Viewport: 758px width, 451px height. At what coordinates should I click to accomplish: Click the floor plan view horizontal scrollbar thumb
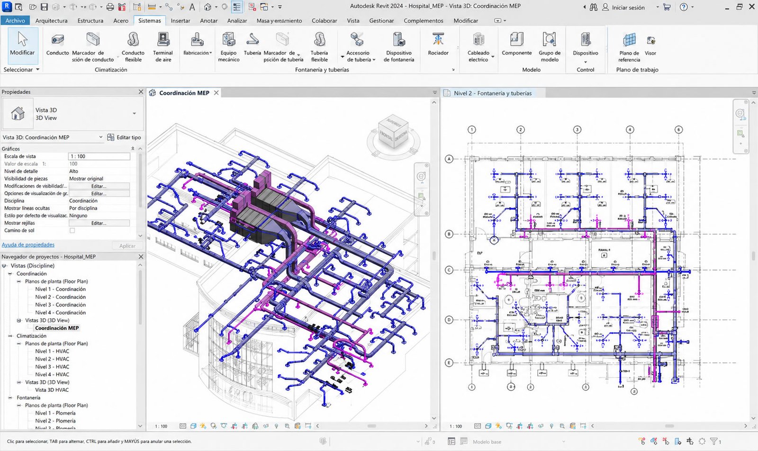click(669, 426)
